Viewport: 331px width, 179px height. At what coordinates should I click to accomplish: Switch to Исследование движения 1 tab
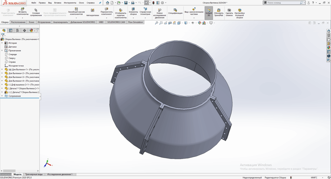pyautogui.click(x=60, y=174)
